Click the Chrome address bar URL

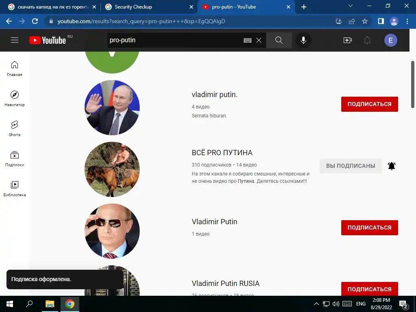coord(141,21)
